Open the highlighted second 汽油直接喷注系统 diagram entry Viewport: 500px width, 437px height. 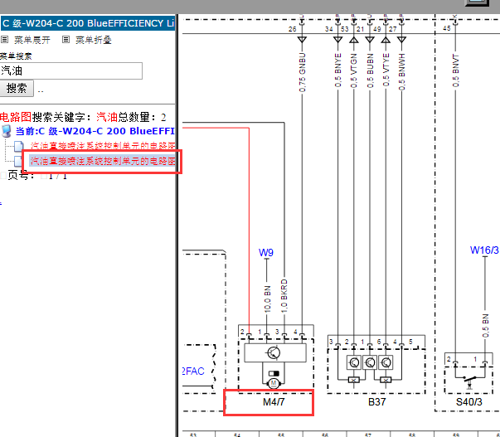point(103,161)
